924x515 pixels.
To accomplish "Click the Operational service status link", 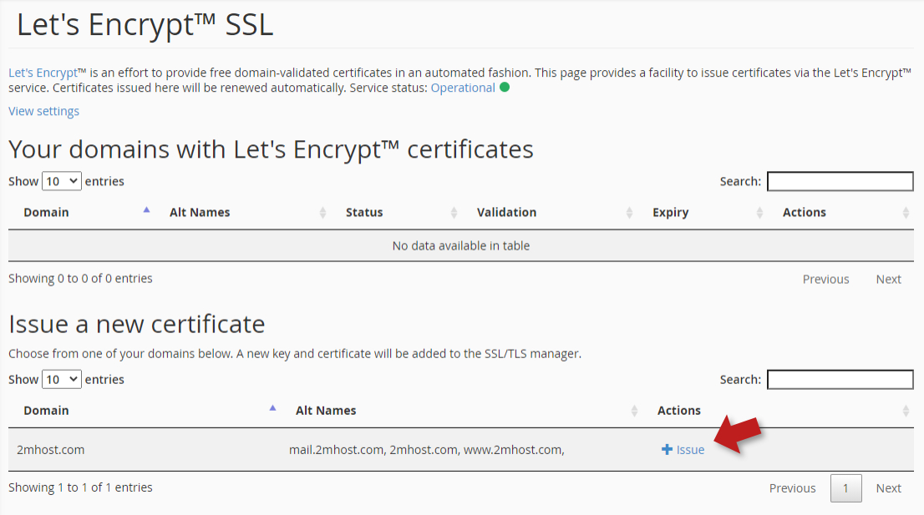I will point(463,88).
